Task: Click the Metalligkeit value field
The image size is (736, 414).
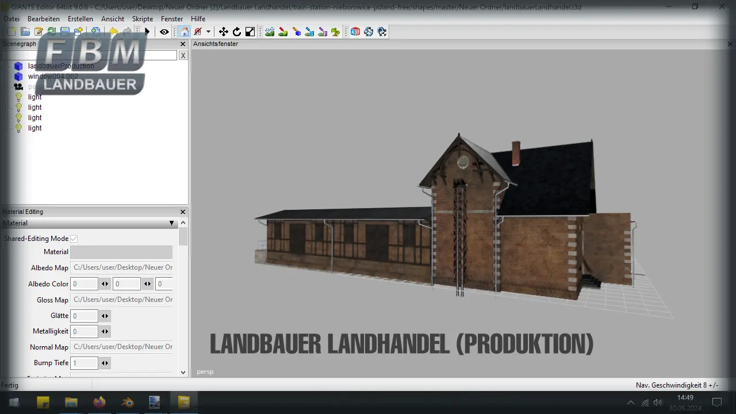Action: 84,331
